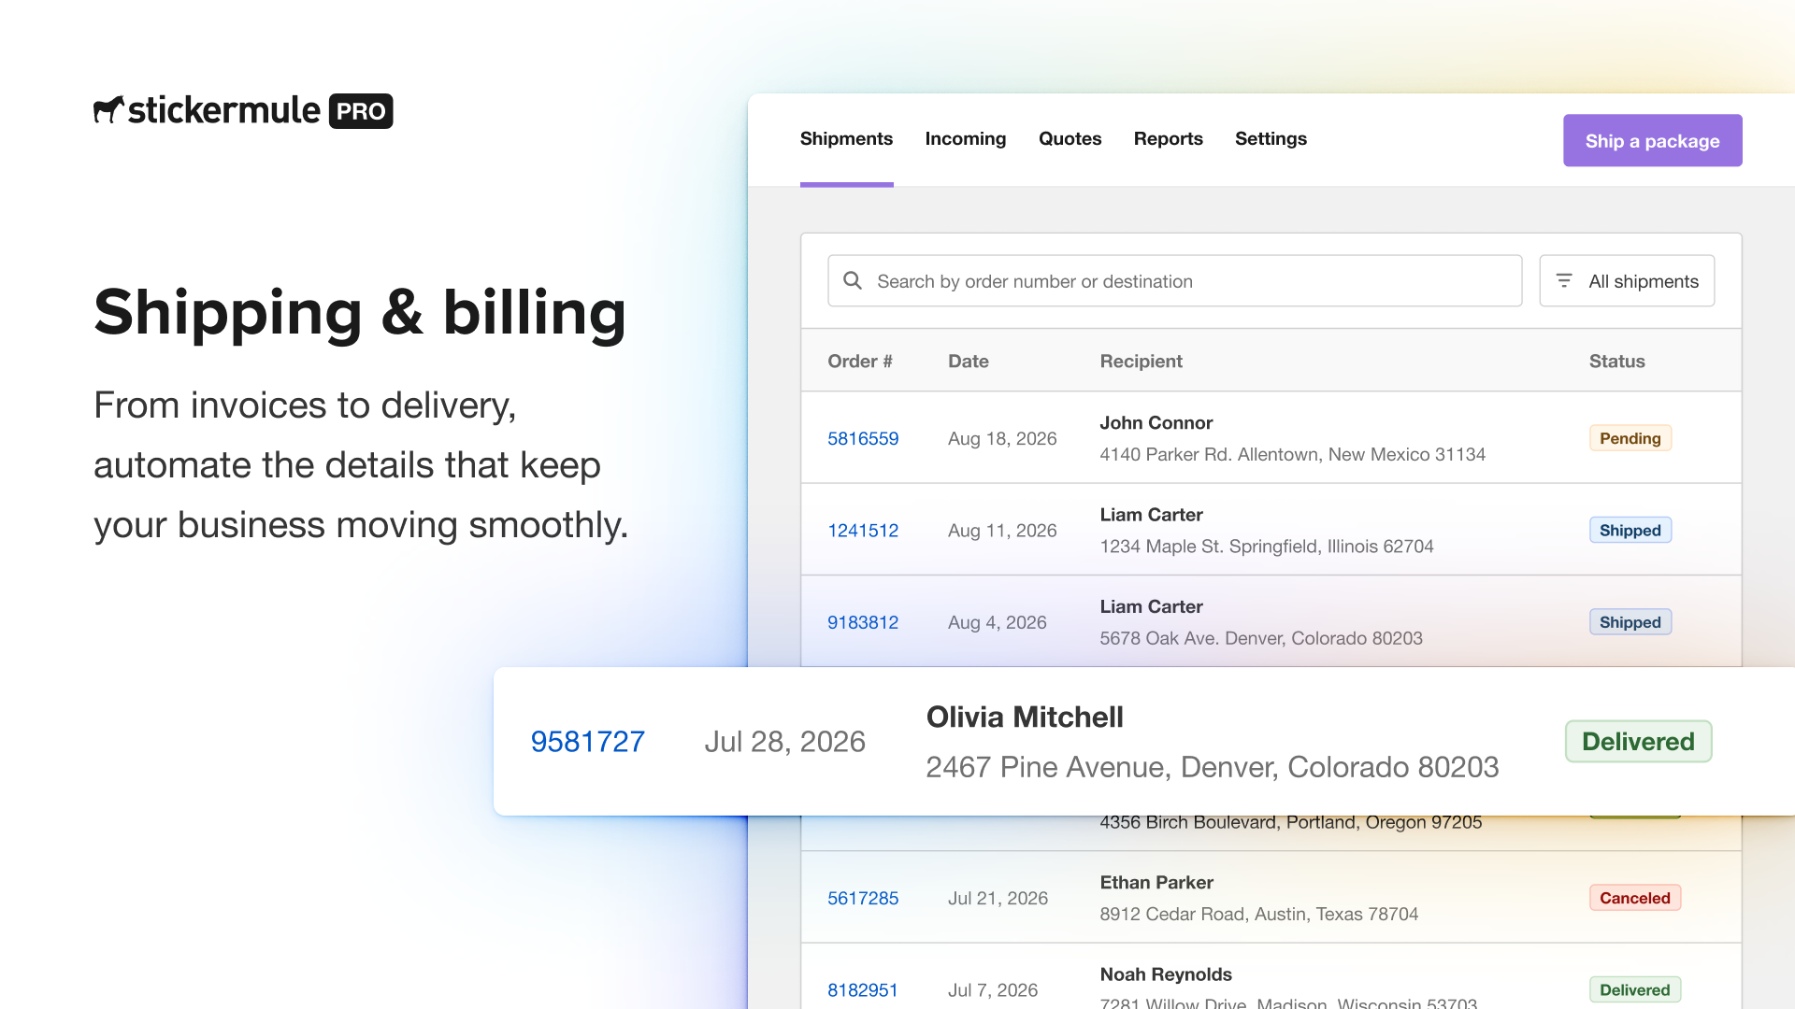
Task: Open the All shipments filter dropdown
Action: pos(1627,280)
